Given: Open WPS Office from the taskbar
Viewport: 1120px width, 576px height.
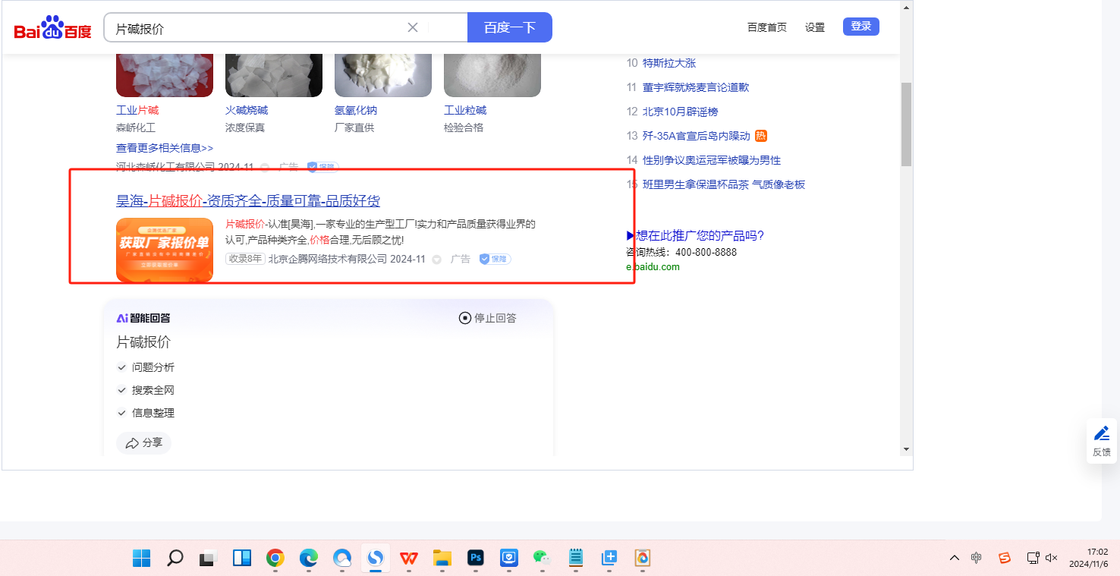Looking at the screenshot, I should [x=409, y=559].
